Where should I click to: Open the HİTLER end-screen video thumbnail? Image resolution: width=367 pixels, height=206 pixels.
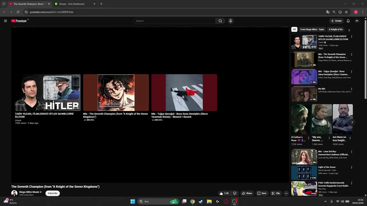coord(48,92)
